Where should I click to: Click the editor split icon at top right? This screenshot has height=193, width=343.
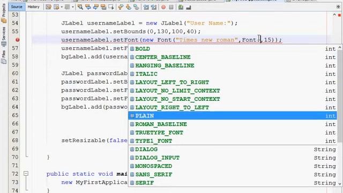click(x=338, y=7)
